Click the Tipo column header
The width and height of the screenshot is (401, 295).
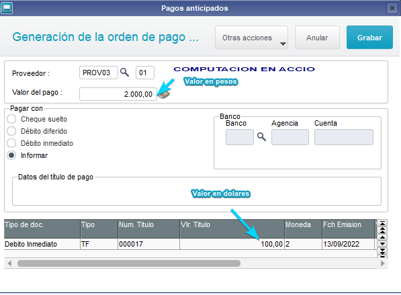pyautogui.click(x=99, y=228)
